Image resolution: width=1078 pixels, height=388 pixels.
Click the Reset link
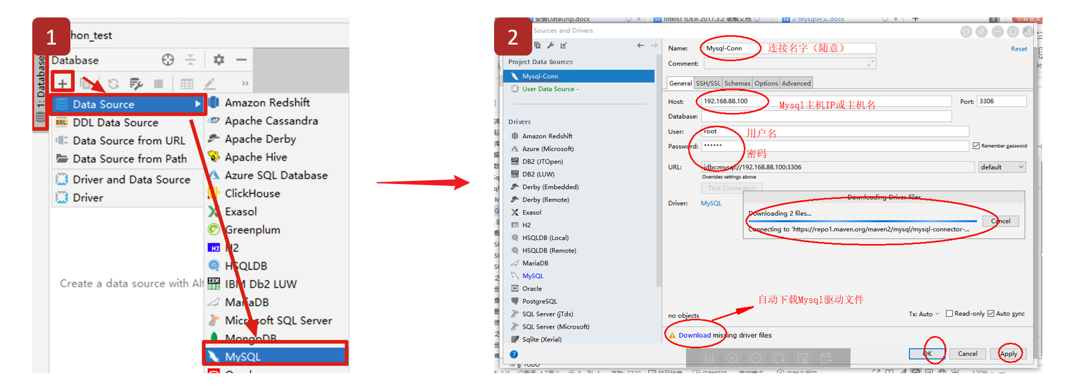pyautogui.click(x=1019, y=49)
